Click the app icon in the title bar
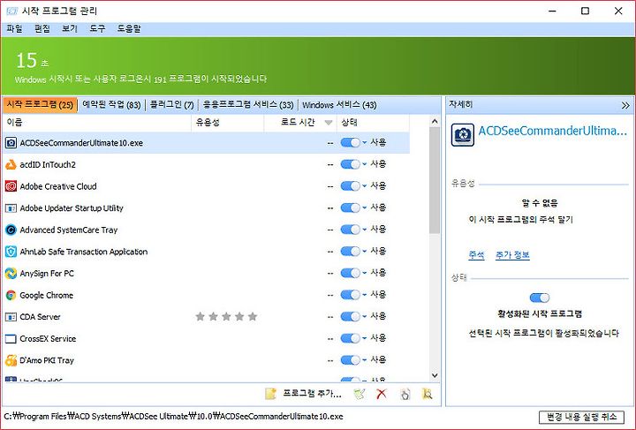The width and height of the screenshot is (636, 430). [x=12, y=11]
